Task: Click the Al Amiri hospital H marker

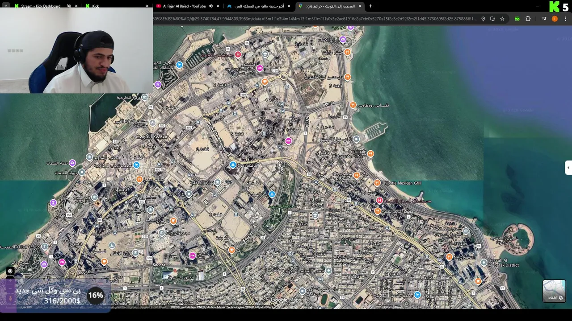Action: coord(238,54)
